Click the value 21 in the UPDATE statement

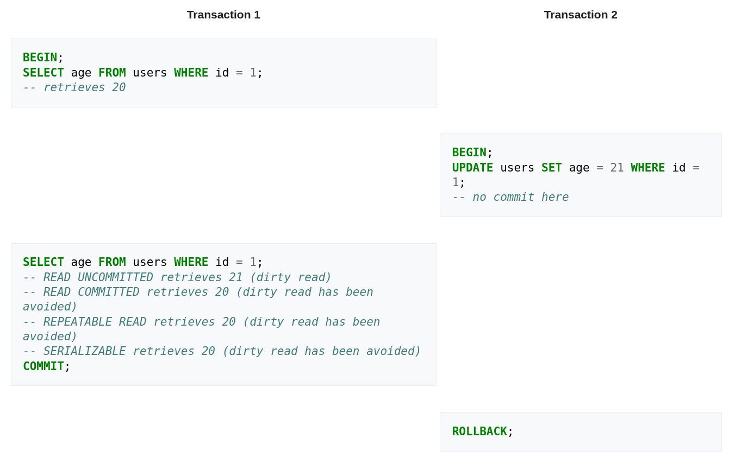(x=616, y=168)
